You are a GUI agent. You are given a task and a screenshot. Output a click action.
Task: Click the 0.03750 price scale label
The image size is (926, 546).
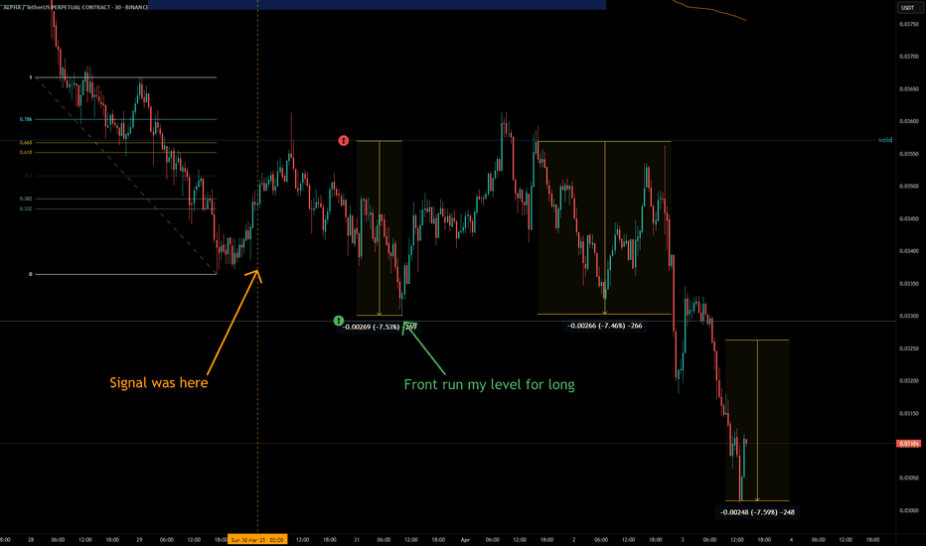coord(908,24)
